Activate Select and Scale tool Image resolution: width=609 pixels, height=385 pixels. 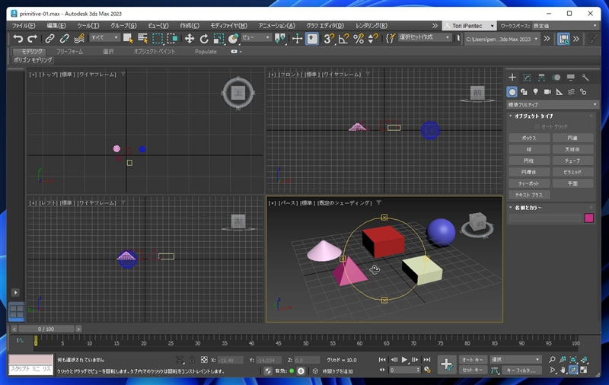point(218,38)
